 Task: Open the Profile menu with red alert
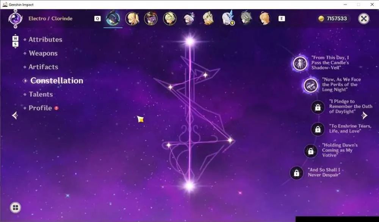coord(41,108)
